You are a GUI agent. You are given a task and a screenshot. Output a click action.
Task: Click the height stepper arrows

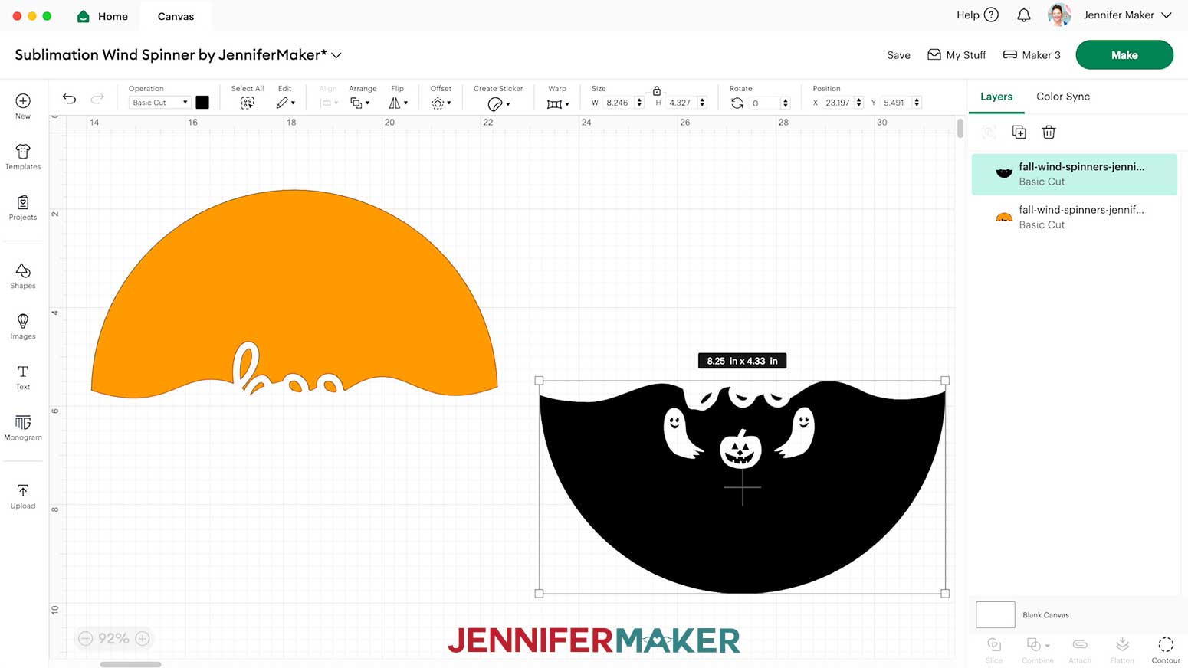pyautogui.click(x=702, y=103)
